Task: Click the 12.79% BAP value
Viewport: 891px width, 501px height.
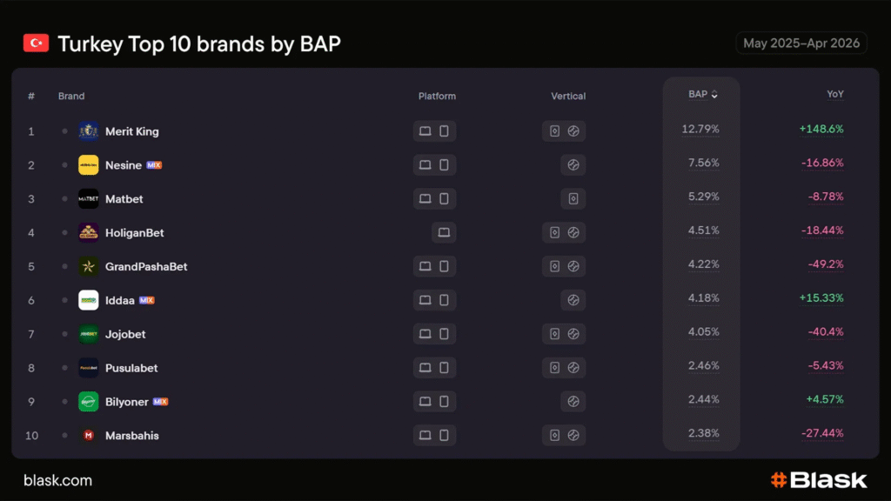Action: coord(700,129)
